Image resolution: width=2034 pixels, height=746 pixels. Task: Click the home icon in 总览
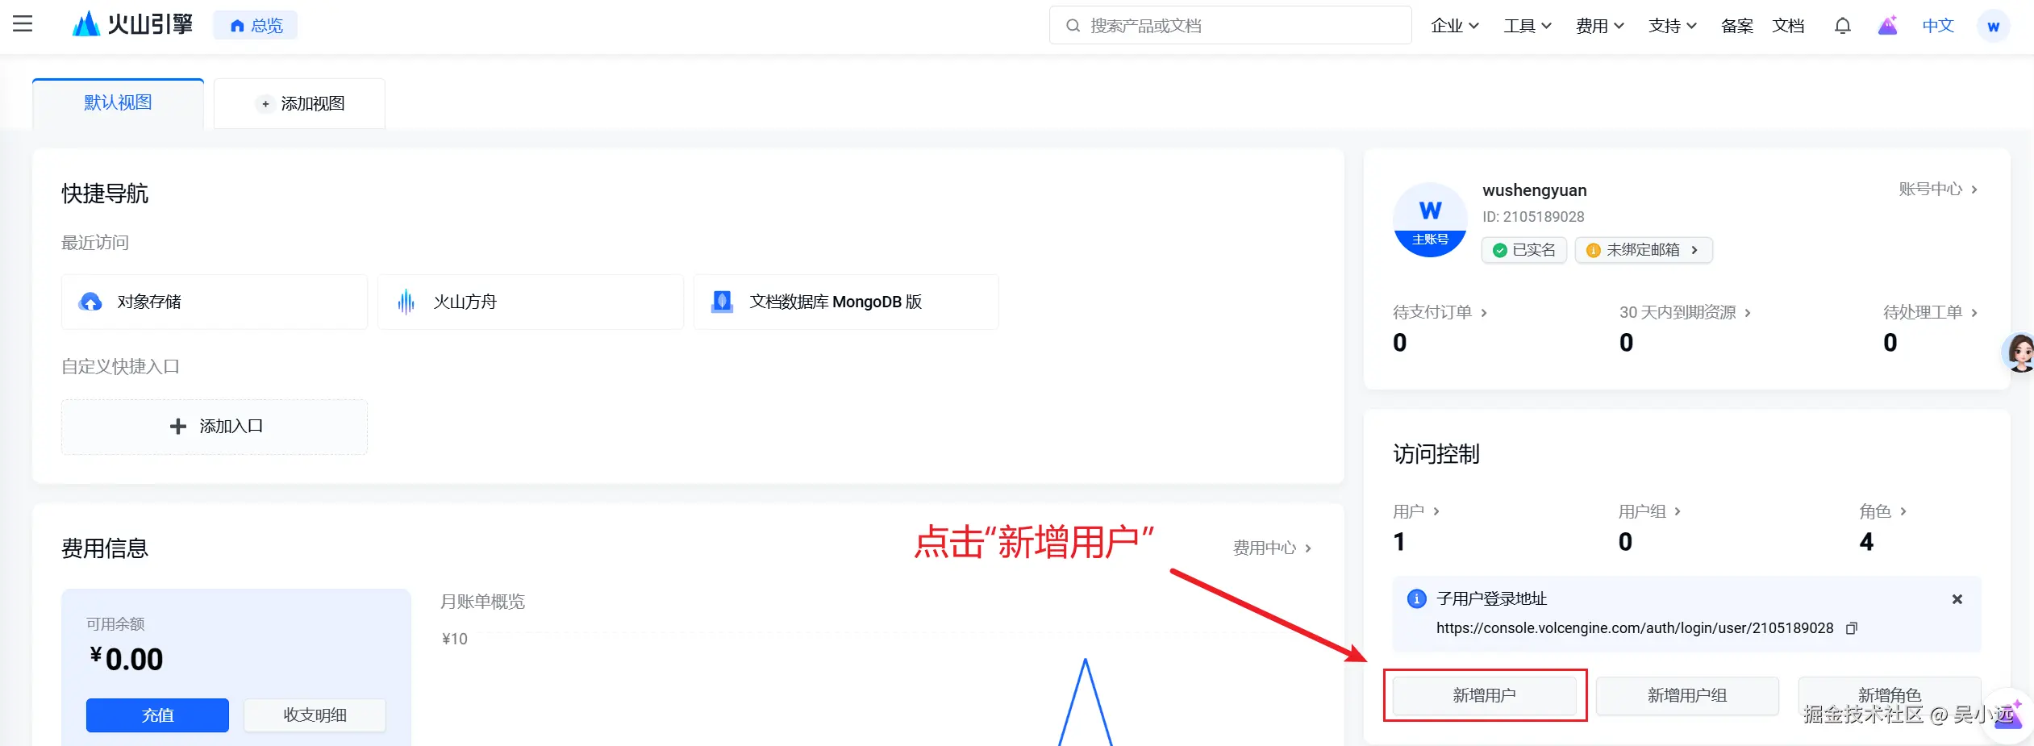pyautogui.click(x=237, y=26)
